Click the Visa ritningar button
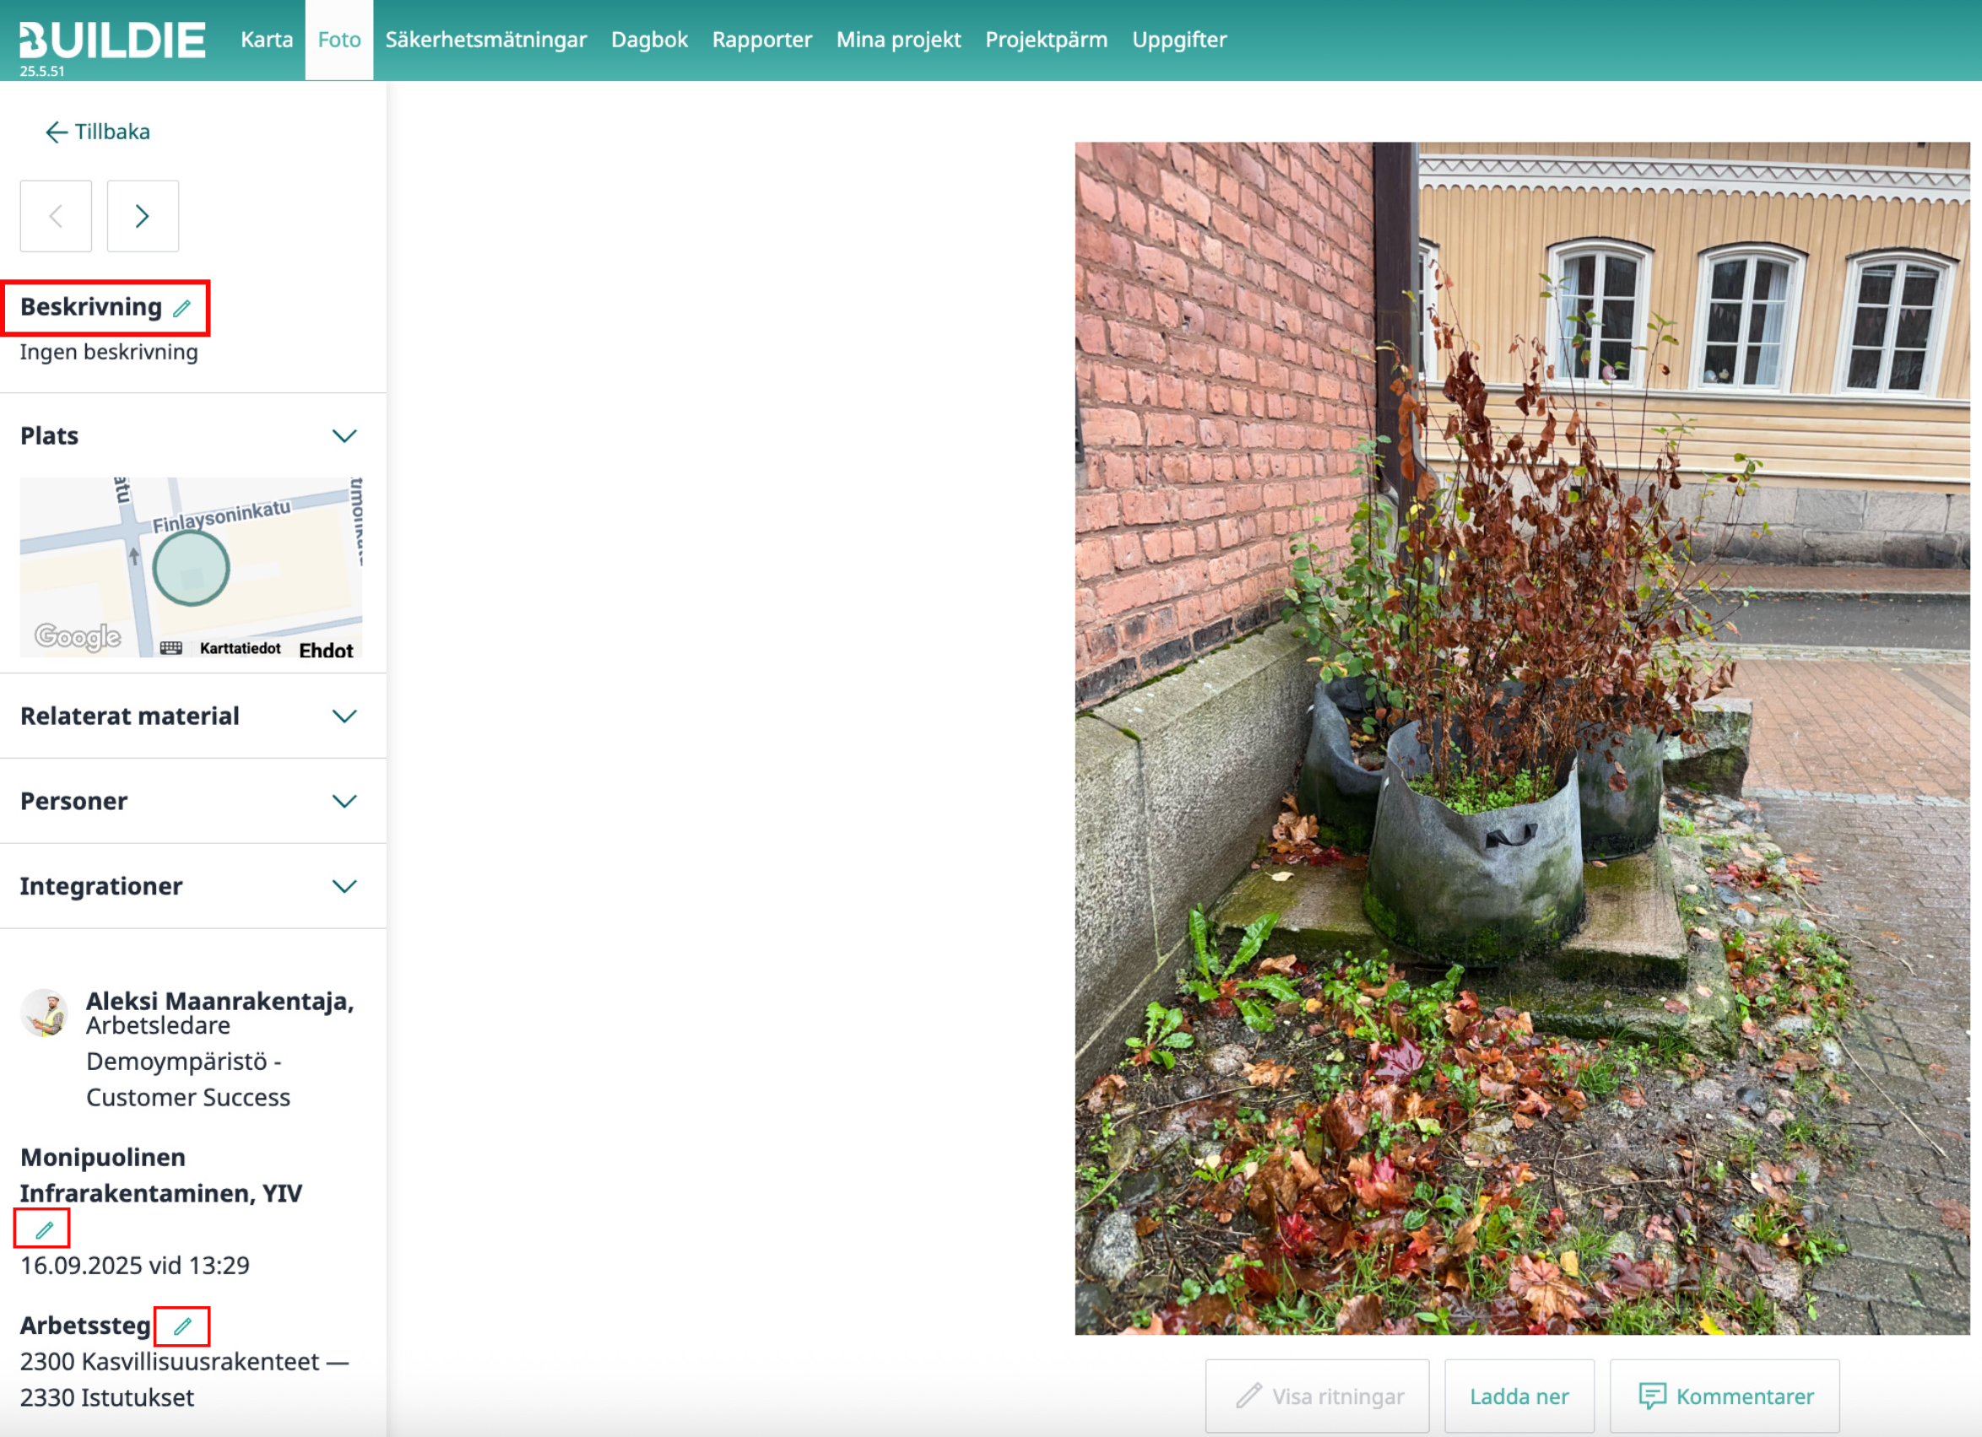1982x1437 pixels. click(1318, 1396)
